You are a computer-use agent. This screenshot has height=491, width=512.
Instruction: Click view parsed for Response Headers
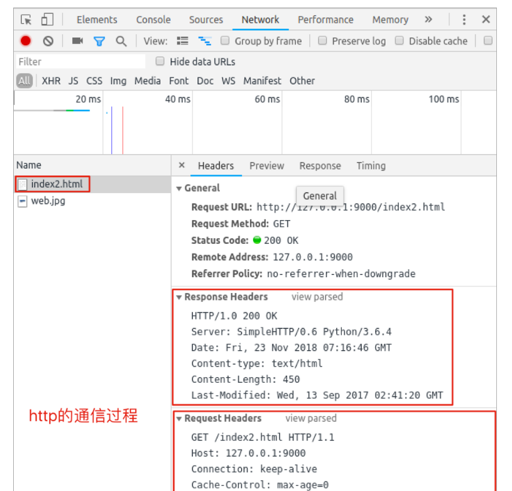coord(317,297)
